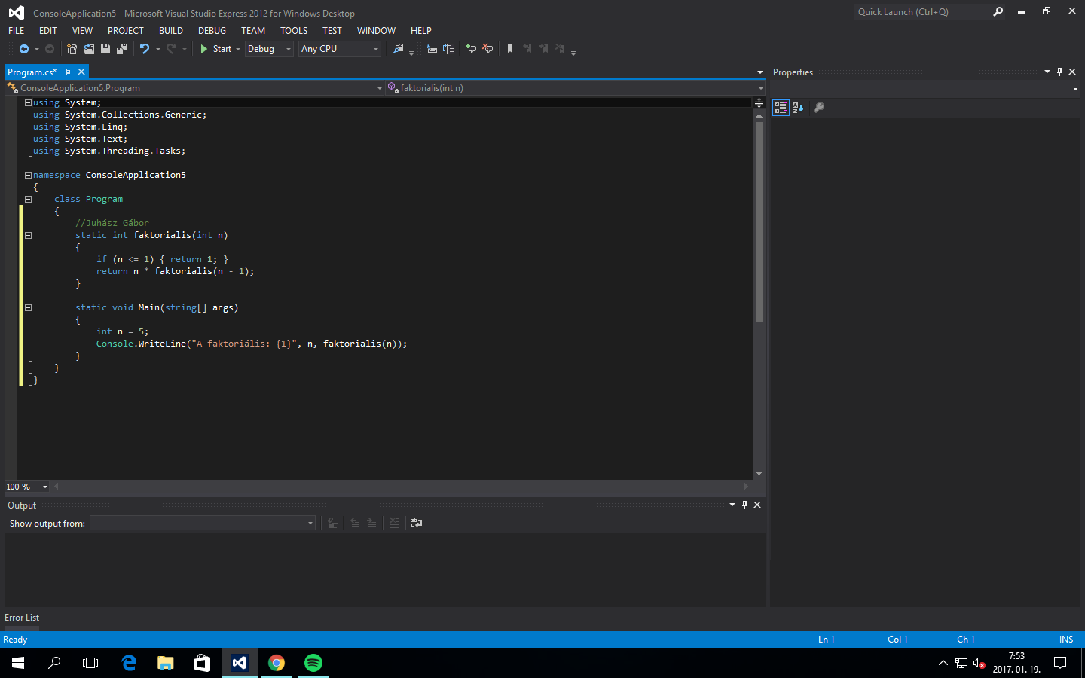Viewport: 1085px width, 678px height.
Task: Open the EDIT menu
Action: [x=48, y=31]
